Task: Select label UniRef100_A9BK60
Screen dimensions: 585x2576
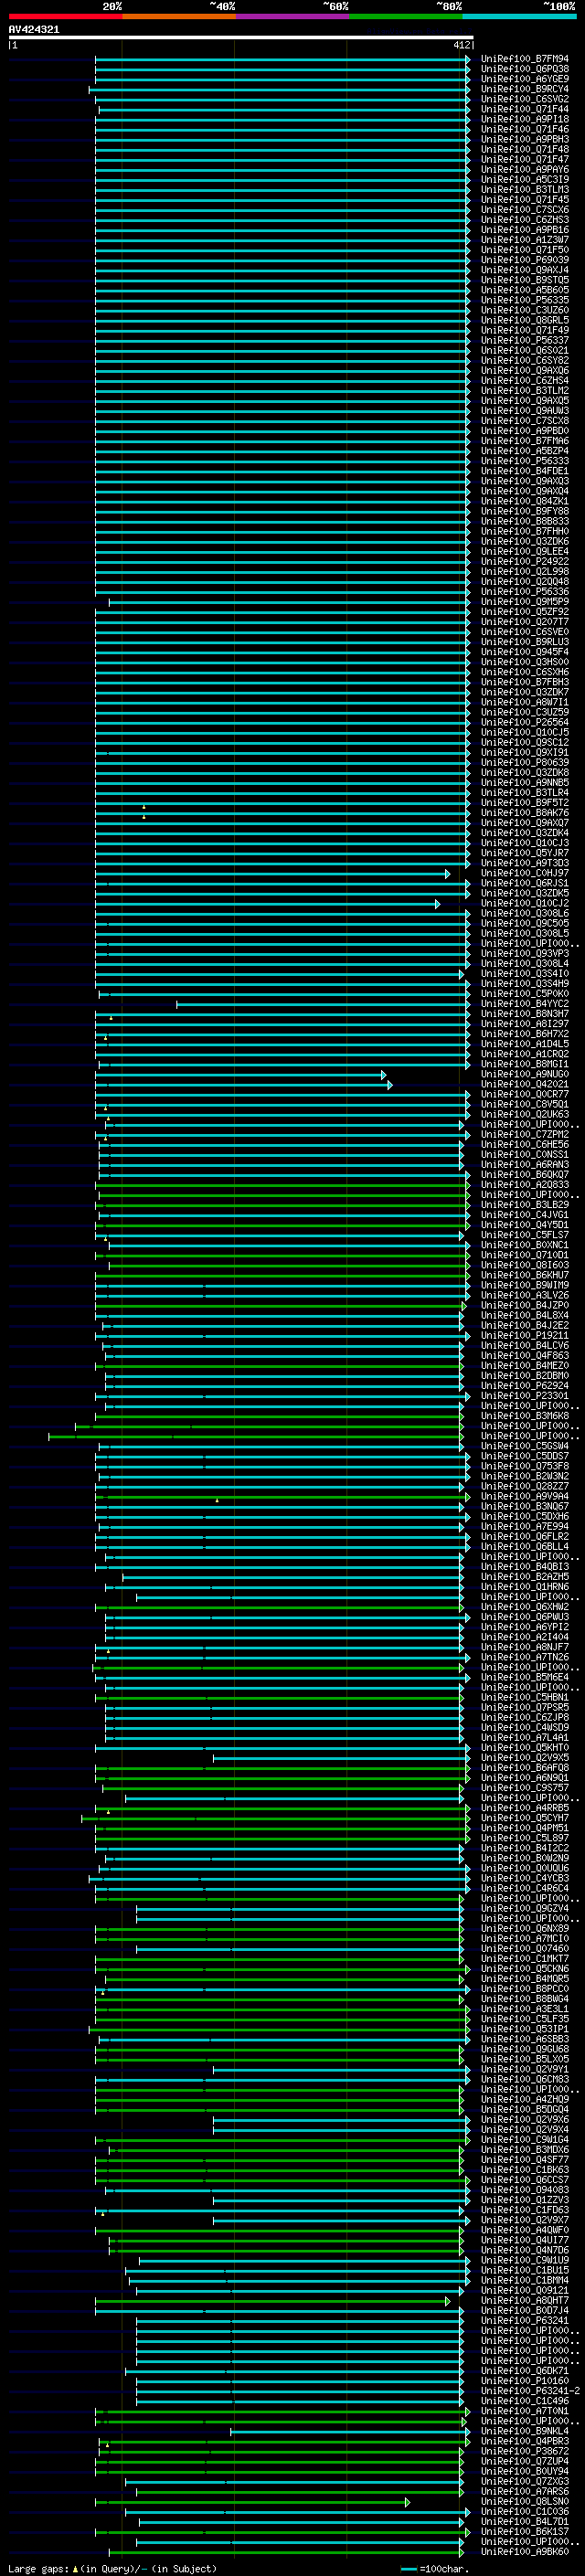Action: pos(525,2551)
